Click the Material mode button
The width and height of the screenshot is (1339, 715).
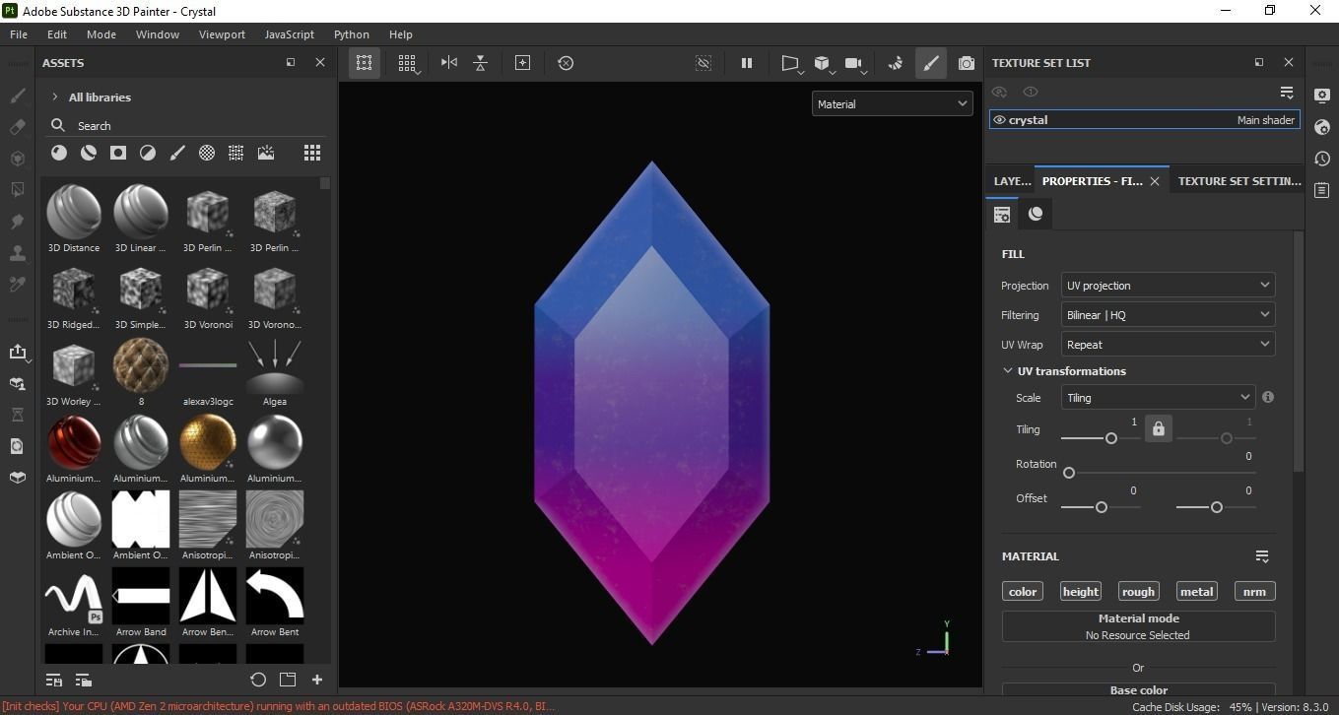click(1139, 626)
